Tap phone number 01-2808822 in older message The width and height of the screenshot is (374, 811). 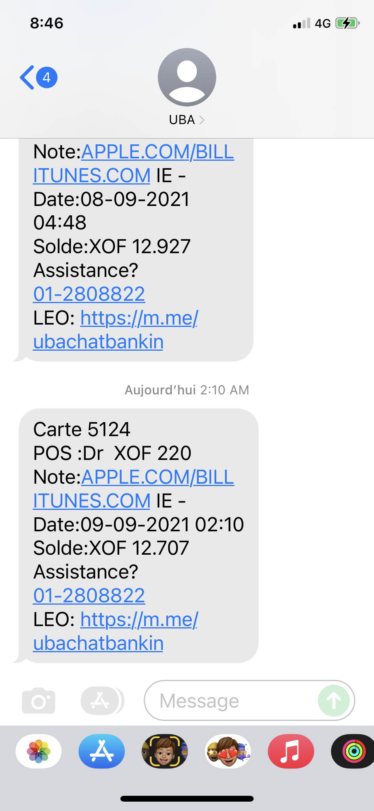click(89, 294)
